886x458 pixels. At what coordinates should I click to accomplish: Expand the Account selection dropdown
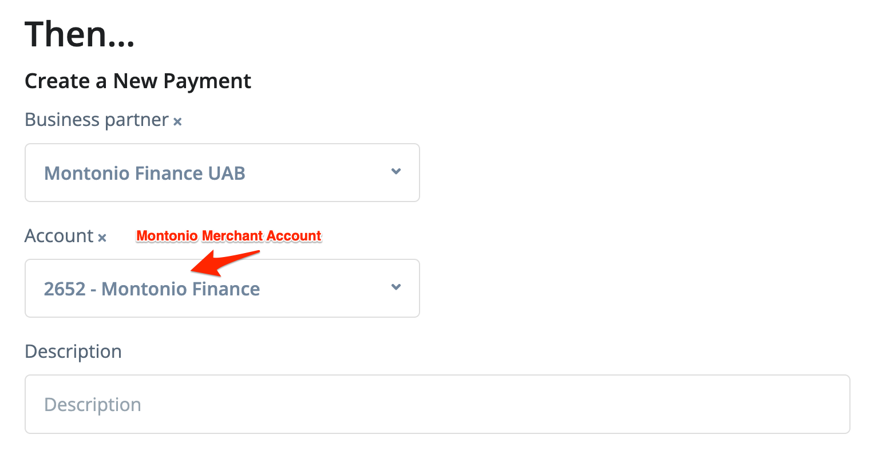click(x=222, y=288)
